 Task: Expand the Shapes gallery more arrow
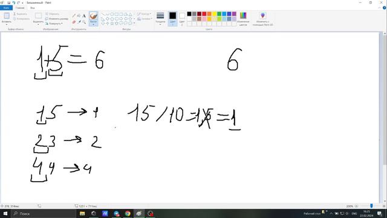click(x=134, y=23)
